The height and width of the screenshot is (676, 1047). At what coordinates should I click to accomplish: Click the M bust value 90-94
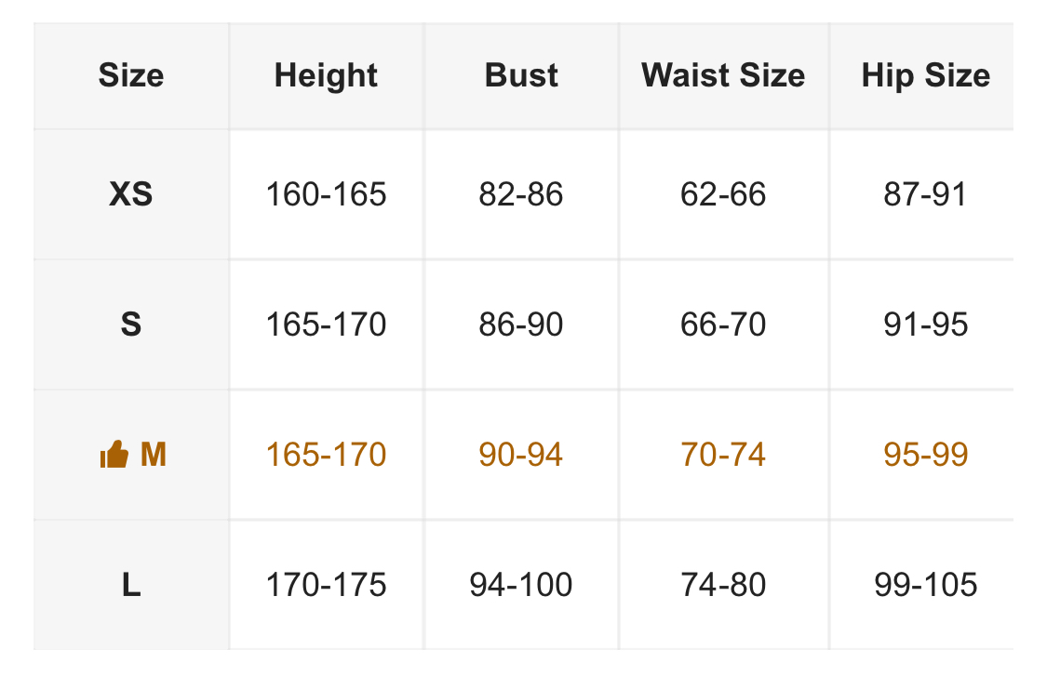pos(521,455)
